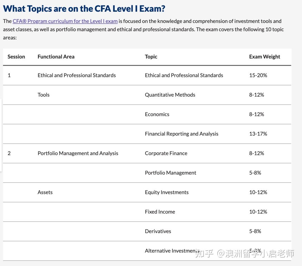Click the Topic column header

(151, 57)
